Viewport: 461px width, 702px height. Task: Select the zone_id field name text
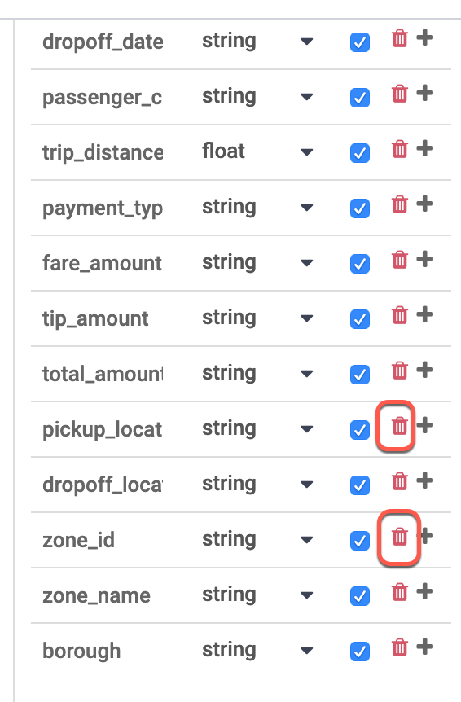[x=79, y=540]
